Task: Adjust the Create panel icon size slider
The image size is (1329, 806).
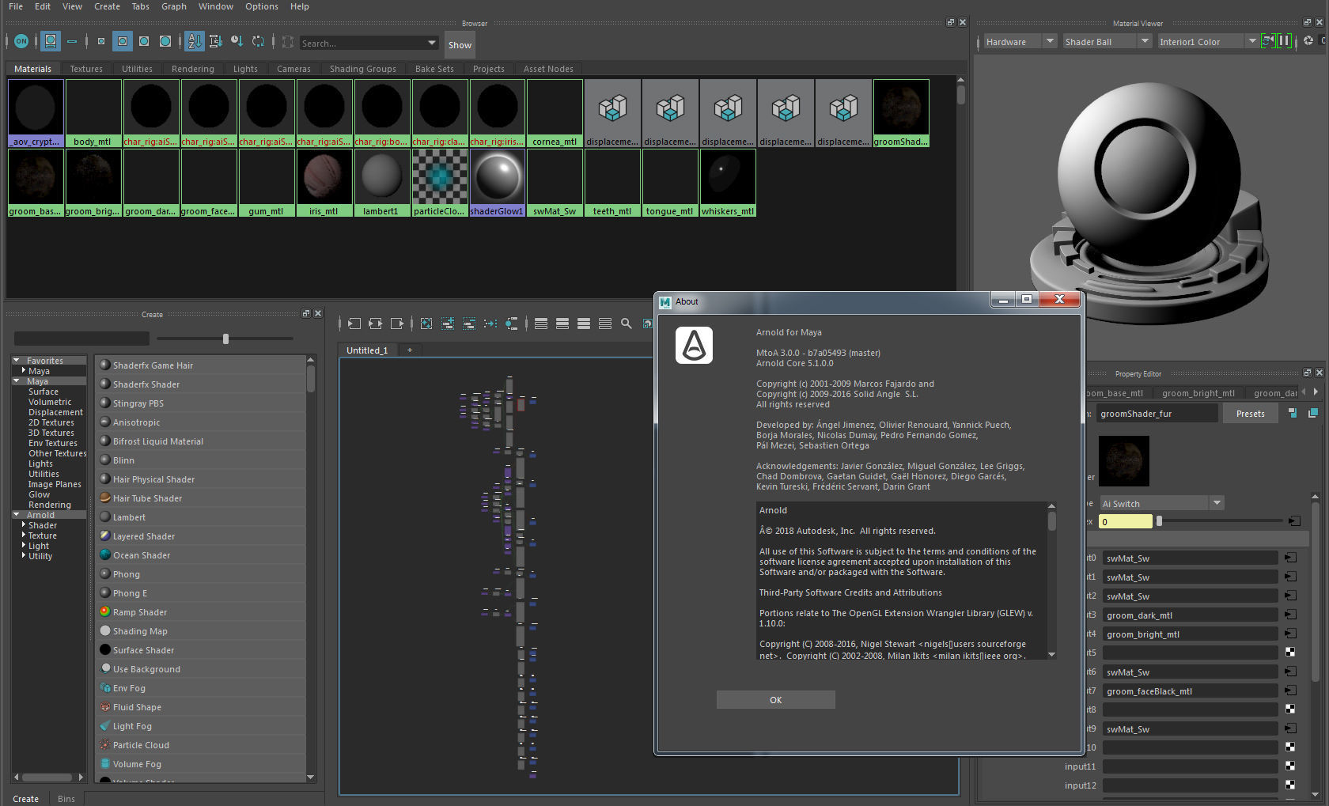Action: coord(225,339)
